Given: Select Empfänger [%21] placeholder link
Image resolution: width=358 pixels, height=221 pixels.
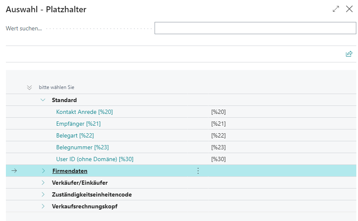Looking at the screenshot, I should click(x=78, y=124).
